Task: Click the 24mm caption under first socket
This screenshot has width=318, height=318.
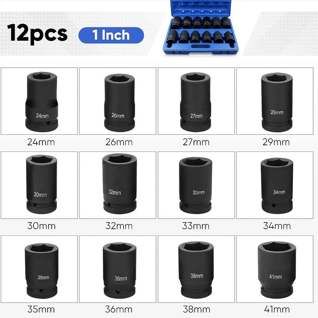Action: [x=41, y=142]
